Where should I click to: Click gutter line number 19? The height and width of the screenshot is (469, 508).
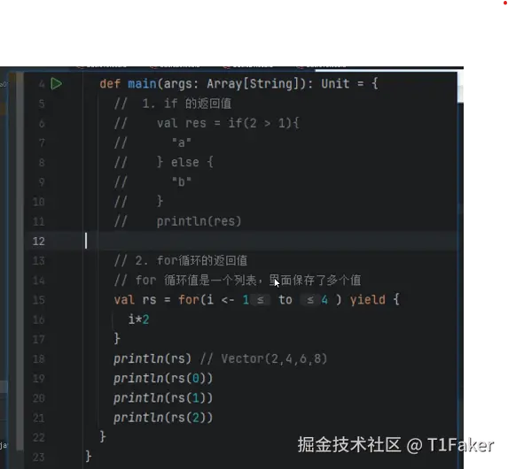(38, 379)
